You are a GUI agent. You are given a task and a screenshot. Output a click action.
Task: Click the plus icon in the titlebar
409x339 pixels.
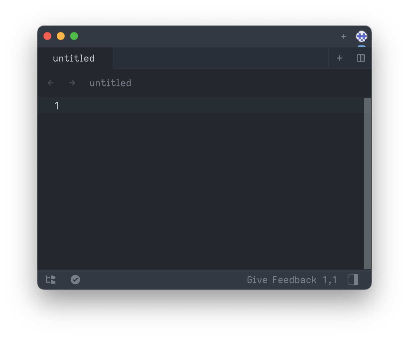(344, 37)
